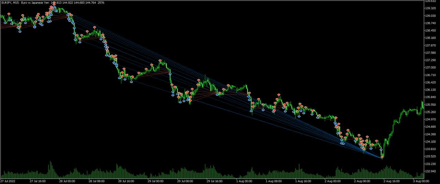Viewport: 440px width, 184px height.
Task: Click the 2576 volume value in header
Action: [101, 2]
